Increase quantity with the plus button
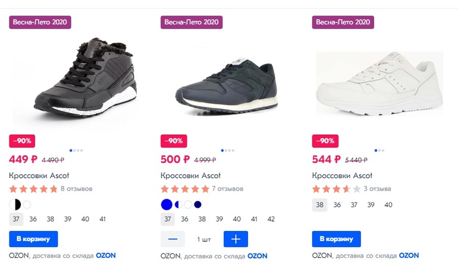Viewport: 458px width, 269px height. pos(236,239)
